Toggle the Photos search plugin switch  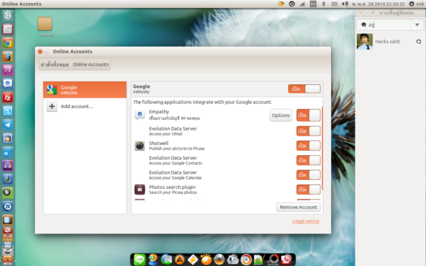coord(308,189)
